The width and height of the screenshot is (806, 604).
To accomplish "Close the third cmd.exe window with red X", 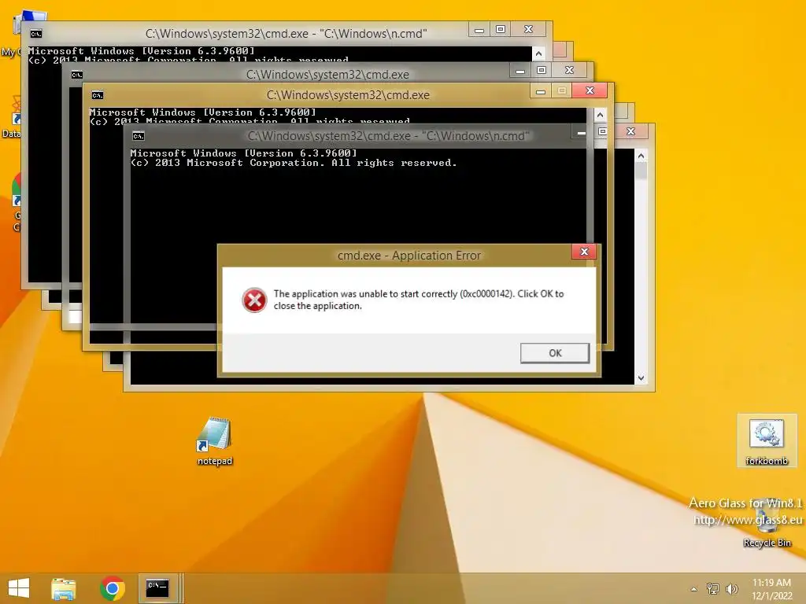I will click(590, 91).
